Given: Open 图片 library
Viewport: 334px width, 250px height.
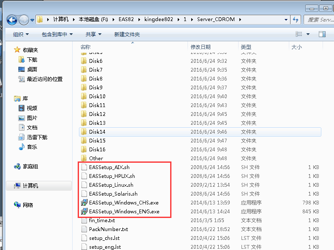Looking at the screenshot, I should [32, 118].
